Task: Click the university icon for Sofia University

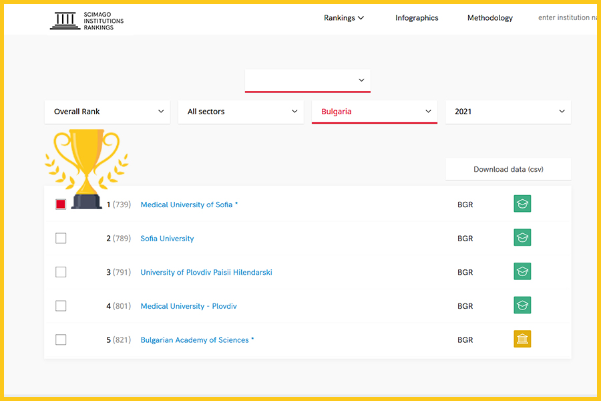Action: pos(522,237)
